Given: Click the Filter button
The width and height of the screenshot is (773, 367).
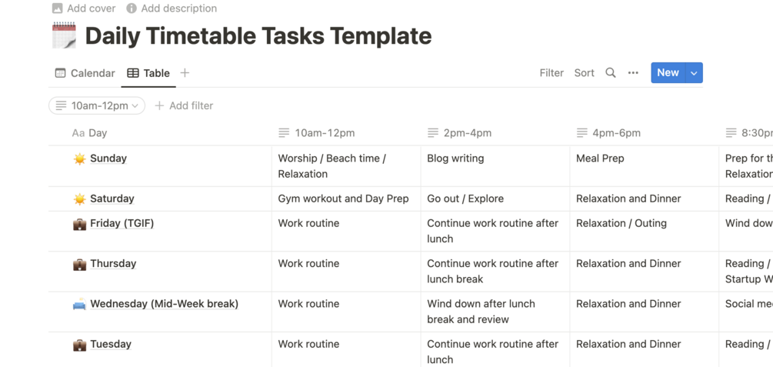Looking at the screenshot, I should (x=551, y=73).
